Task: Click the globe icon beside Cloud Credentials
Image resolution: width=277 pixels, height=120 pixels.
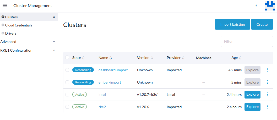Action: [3, 25]
